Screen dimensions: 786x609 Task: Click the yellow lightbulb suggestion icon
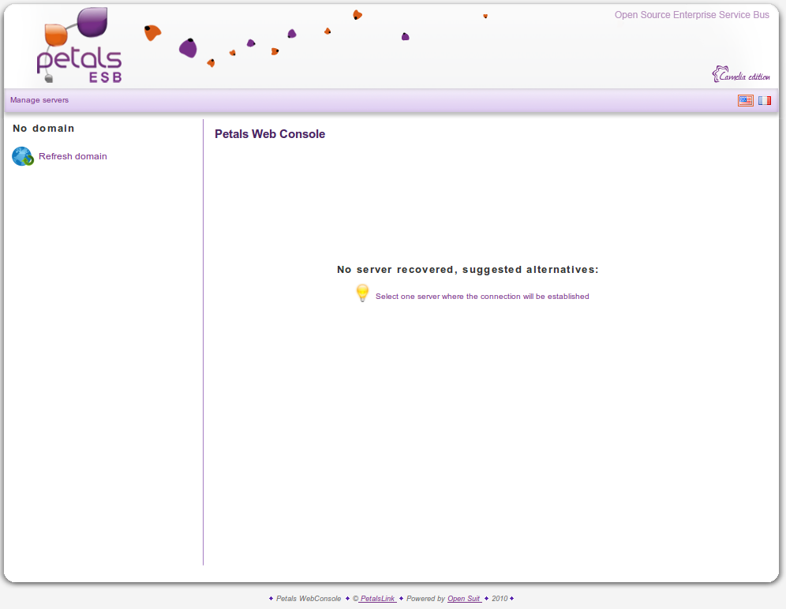(x=362, y=294)
